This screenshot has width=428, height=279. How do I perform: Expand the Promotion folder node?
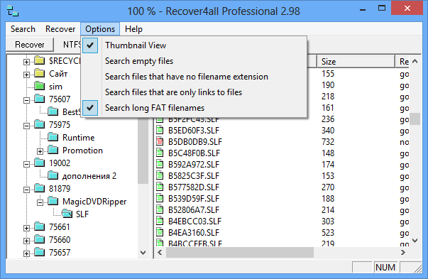[40, 151]
